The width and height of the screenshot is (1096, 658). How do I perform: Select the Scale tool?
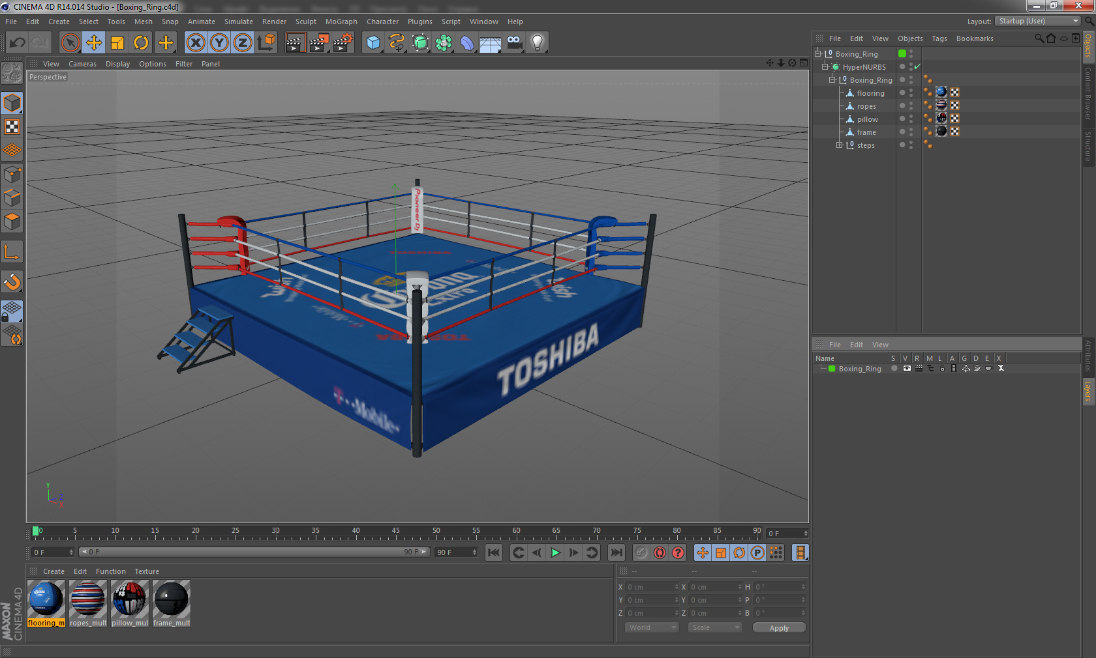(x=117, y=43)
